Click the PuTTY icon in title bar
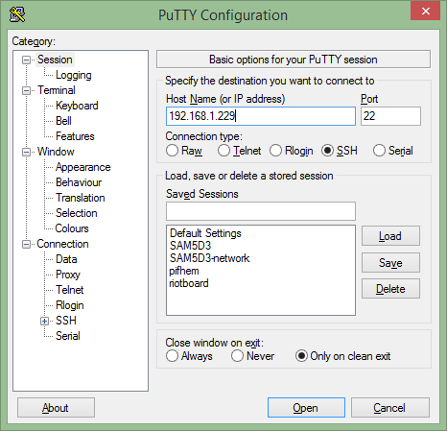 coord(17,14)
